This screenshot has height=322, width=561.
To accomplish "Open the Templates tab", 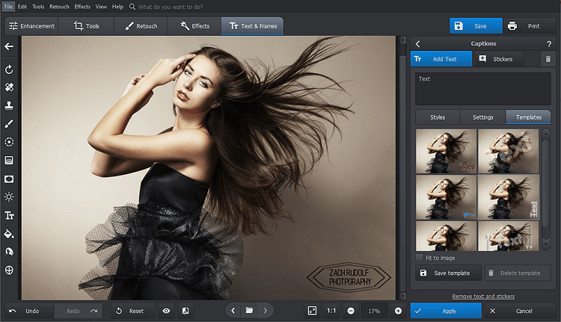I will pyautogui.click(x=528, y=117).
